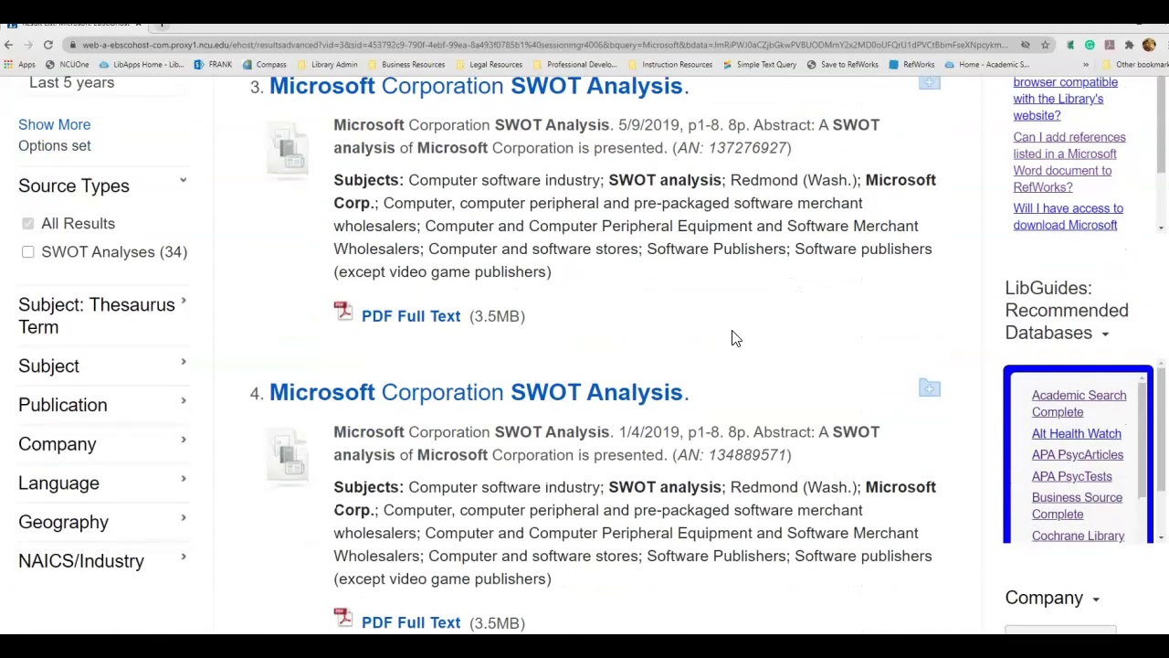Image resolution: width=1169 pixels, height=658 pixels.
Task: Open PDF Full Text for the 5/9/2019 result
Action: tap(411, 316)
